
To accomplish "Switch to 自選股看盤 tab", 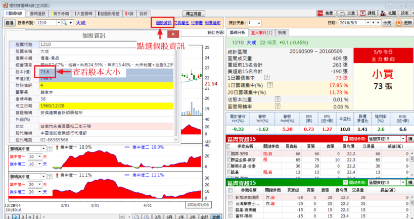I will (x=109, y=14).
